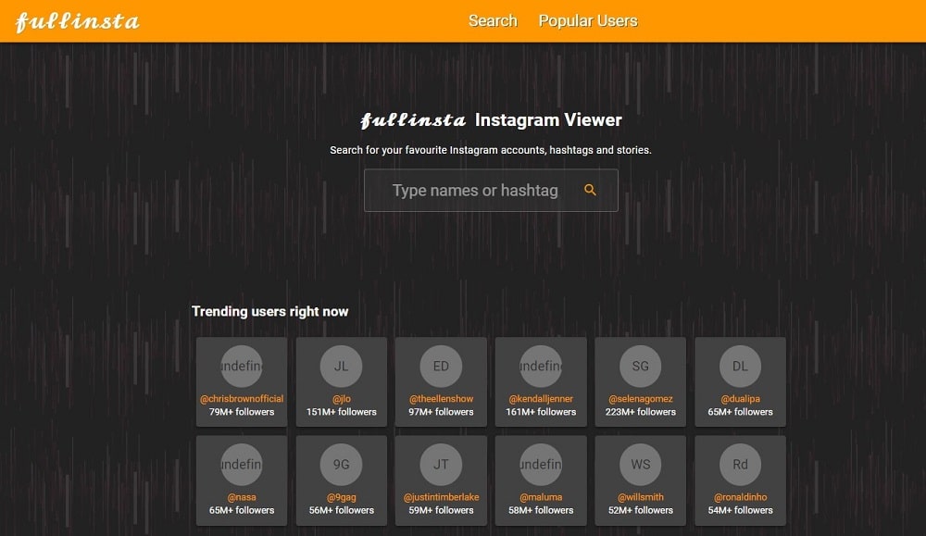Open the nasa avatar circle
The height and width of the screenshot is (536, 926).
[242, 465]
